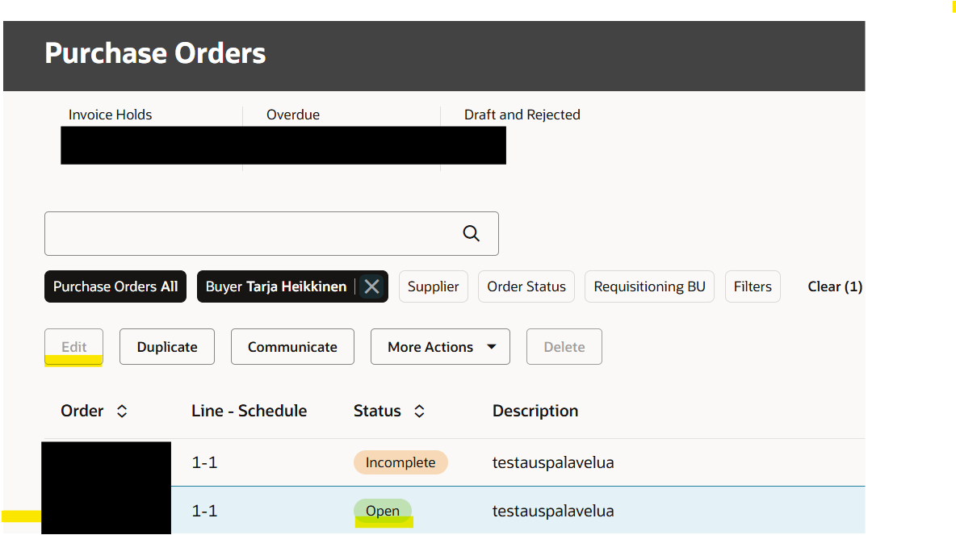This screenshot has width=956, height=535.
Task: Switch to the Overdue tab
Action: click(x=293, y=114)
